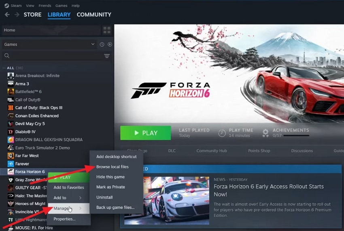
Task: Click the DRAGON BALL GEKISHIN SQUADRA icon
Action: pos(11,140)
